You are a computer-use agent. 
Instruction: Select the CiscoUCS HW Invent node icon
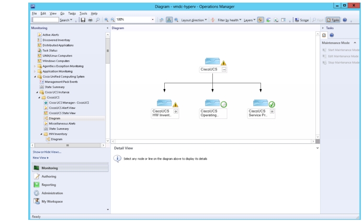point(164,103)
